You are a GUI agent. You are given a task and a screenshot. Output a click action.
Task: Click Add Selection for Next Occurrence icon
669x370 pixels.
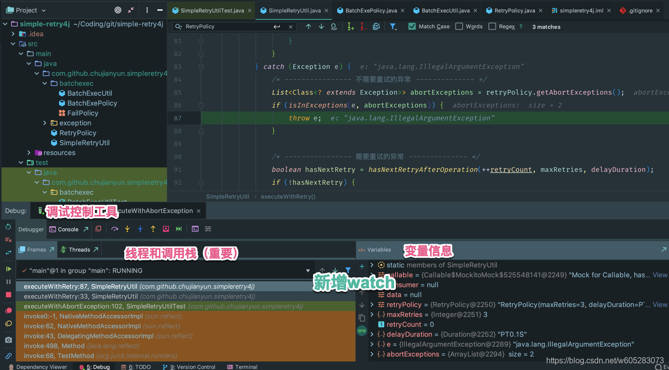tap(351, 27)
